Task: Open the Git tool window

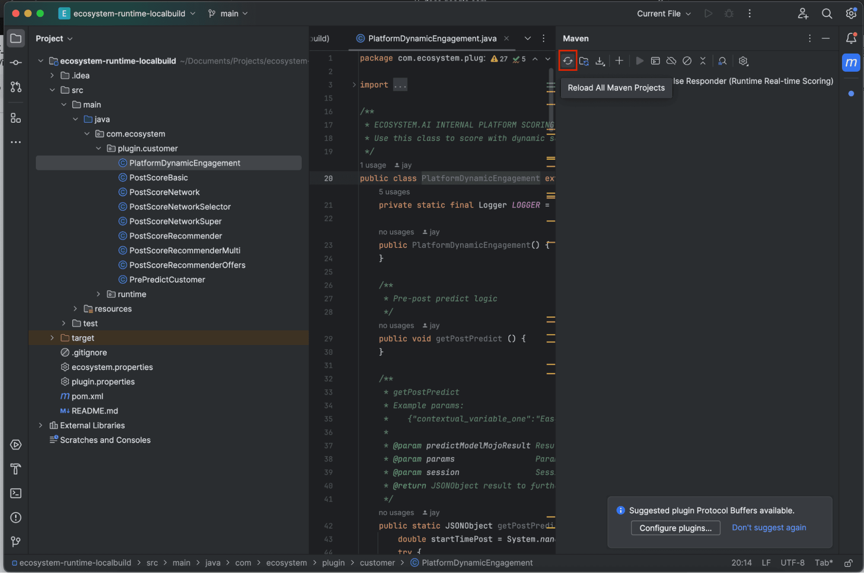Action: click(x=16, y=542)
